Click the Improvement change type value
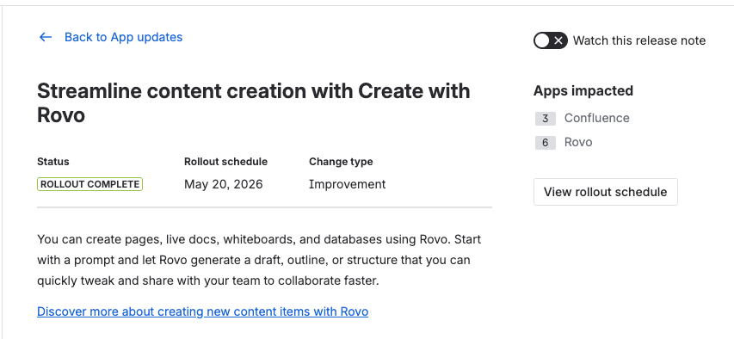 click(347, 184)
